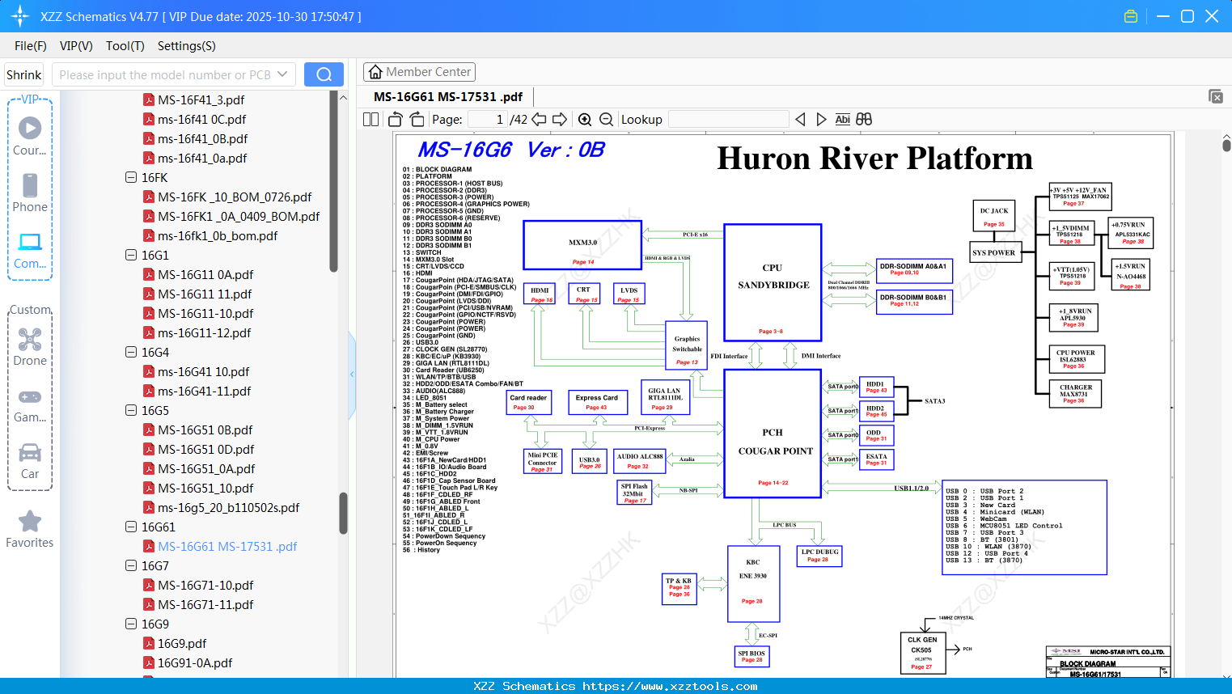This screenshot has height=694, width=1232.
Task: Click the binoculars search icon
Action: coord(864,119)
